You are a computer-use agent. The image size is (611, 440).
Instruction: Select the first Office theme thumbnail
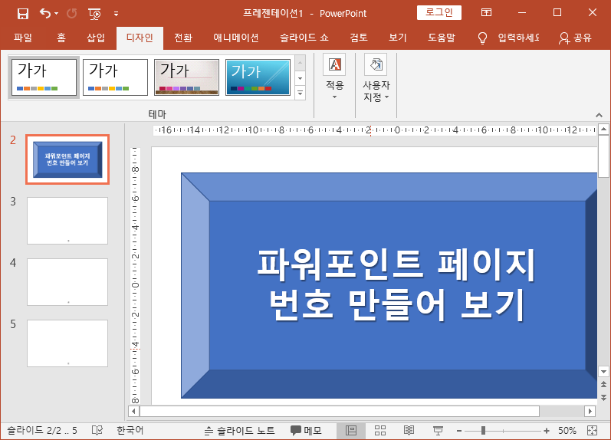click(x=44, y=77)
